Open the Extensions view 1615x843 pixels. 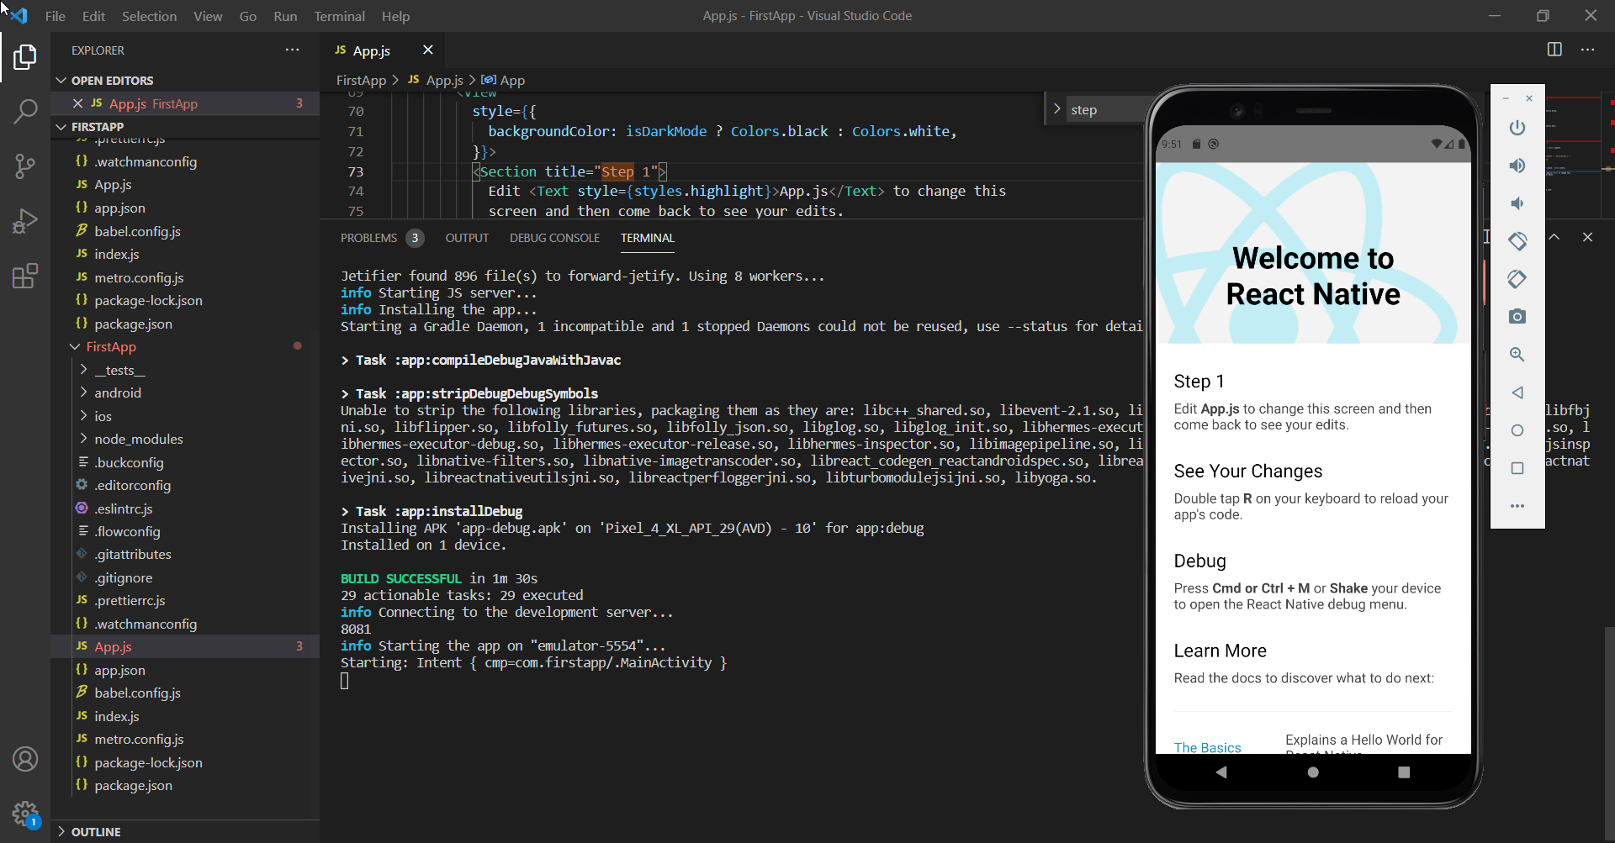tap(25, 276)
